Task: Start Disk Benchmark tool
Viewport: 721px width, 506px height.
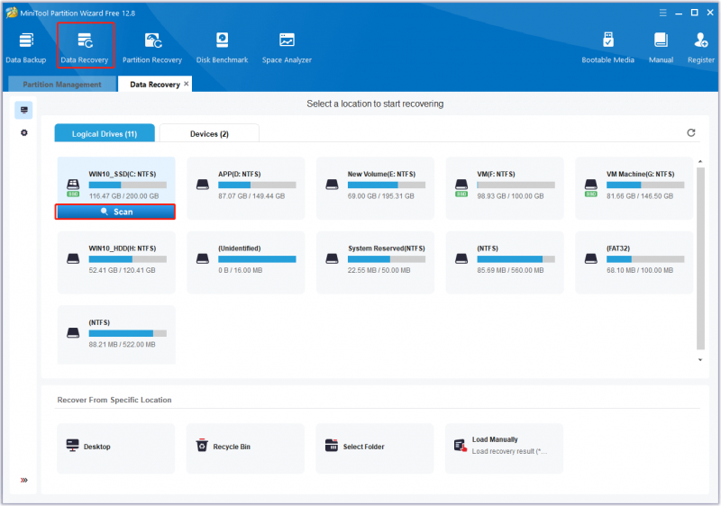Action: pos(222,48)
